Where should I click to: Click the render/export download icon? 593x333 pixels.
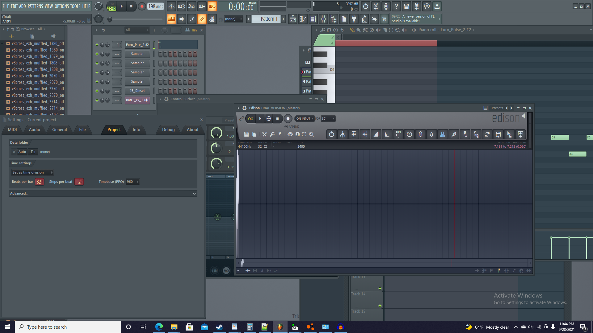tap(437, 6)
